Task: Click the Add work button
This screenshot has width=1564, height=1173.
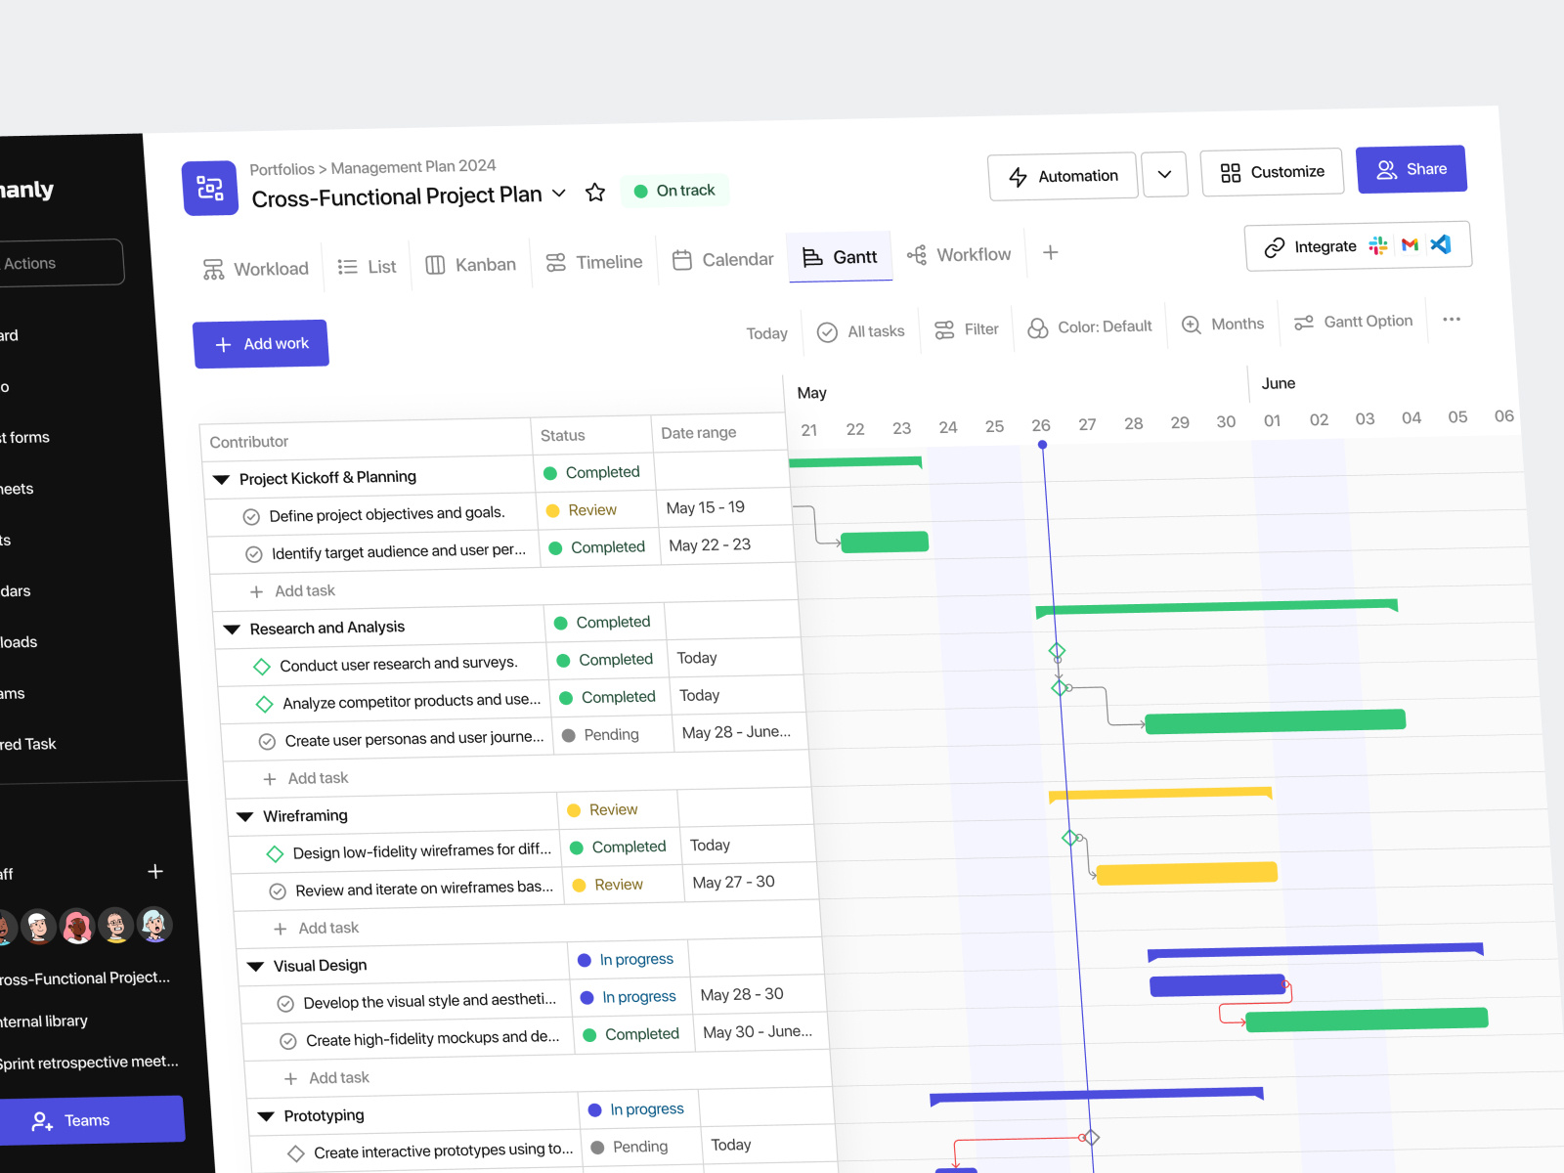Action: tap(260, 343)
